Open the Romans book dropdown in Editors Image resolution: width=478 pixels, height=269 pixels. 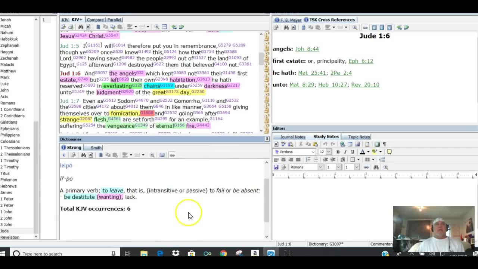[x=320, y=167]
